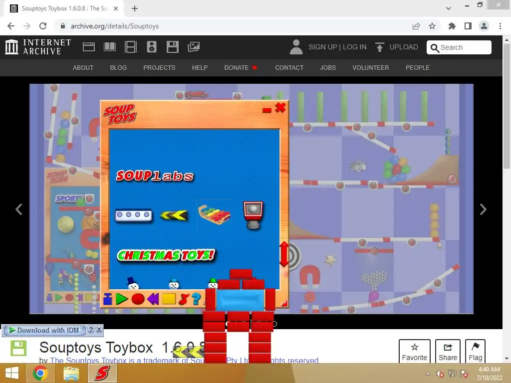
Task: Show next screenshot in carousel
Action: tap(483, 209)
